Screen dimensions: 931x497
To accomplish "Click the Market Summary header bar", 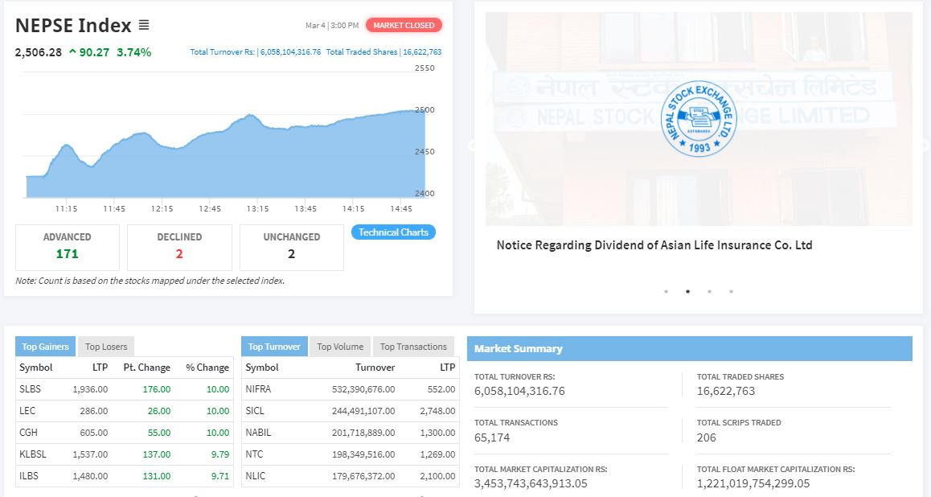I will click(x=689, y=348).
